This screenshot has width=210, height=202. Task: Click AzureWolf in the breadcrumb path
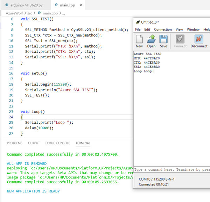(x=14, y=13)
